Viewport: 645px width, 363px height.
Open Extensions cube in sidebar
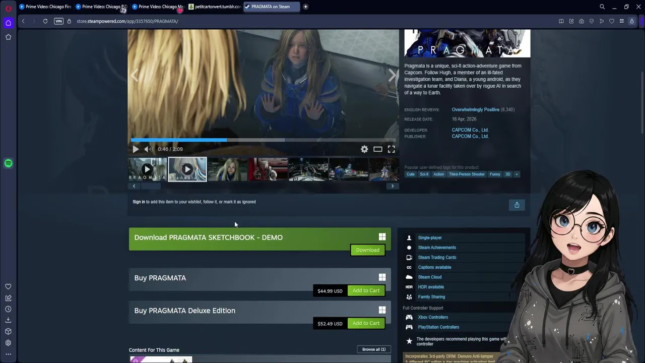(8, 331)
